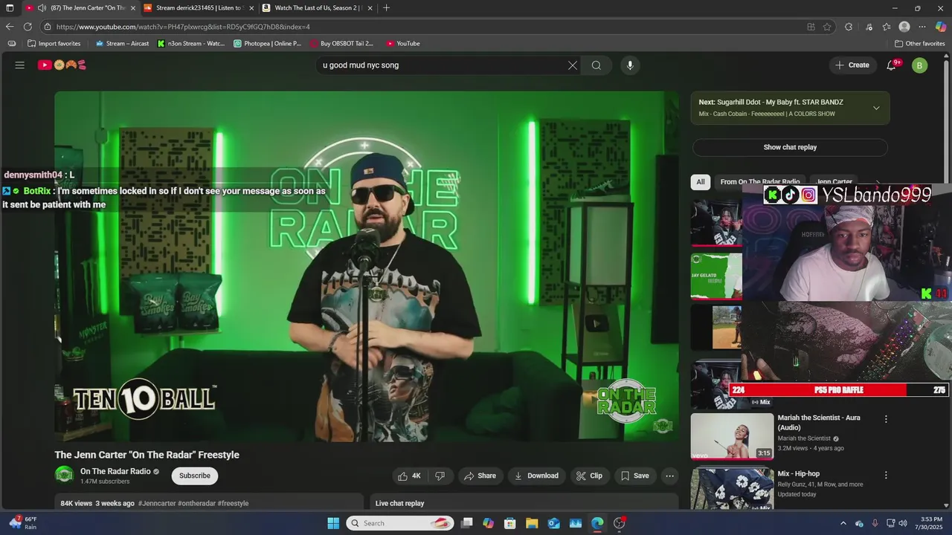Refresh the page
This screenshot has height=535, width=952.
pos(28,27)
